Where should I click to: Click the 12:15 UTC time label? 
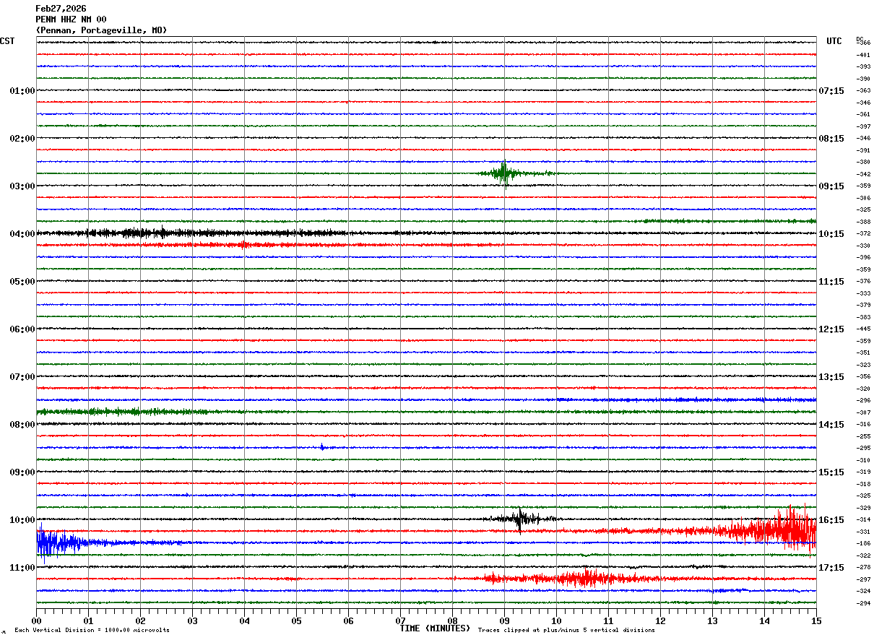[831, 329]
